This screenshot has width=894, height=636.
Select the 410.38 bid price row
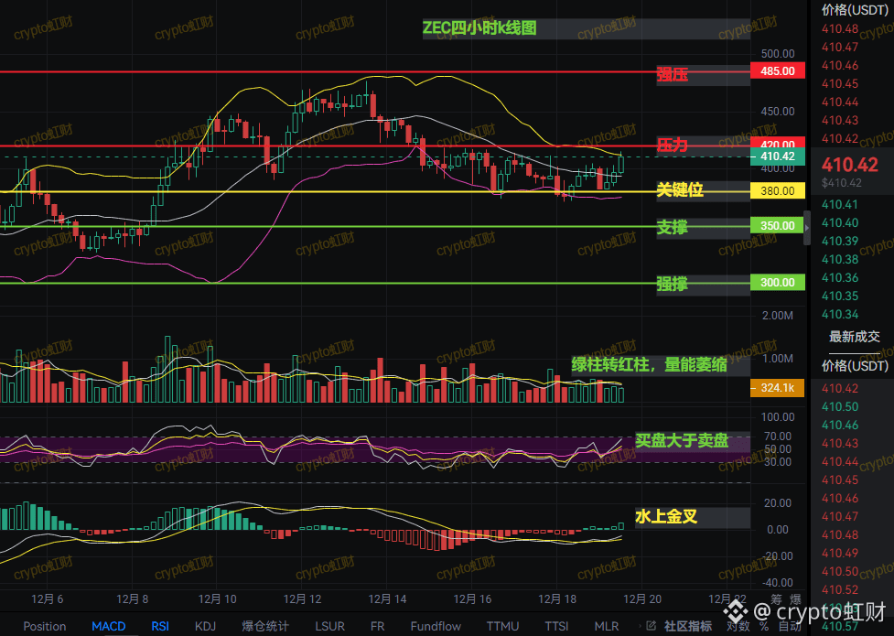click(x=840, y=259)
